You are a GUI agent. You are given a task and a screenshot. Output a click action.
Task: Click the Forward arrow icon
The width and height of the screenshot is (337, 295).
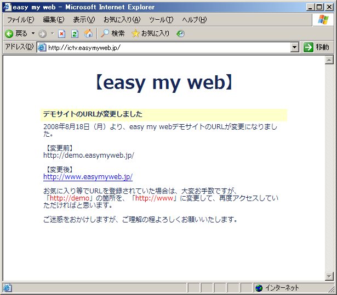[42, 34]
